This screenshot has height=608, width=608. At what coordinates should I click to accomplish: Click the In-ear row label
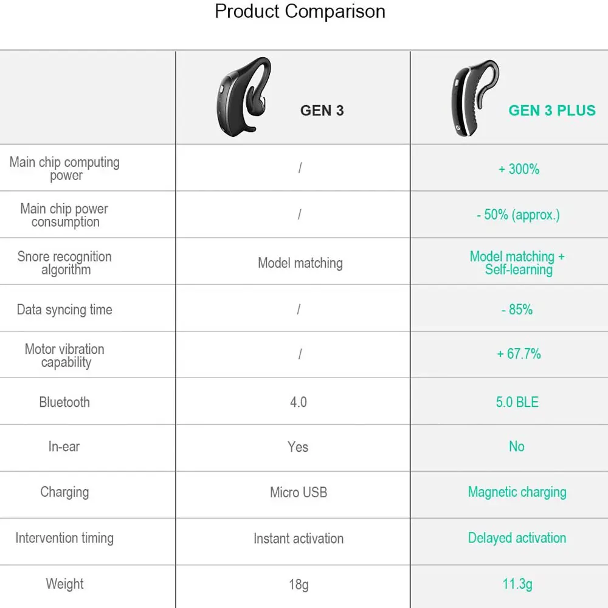[x=64, y=446]
